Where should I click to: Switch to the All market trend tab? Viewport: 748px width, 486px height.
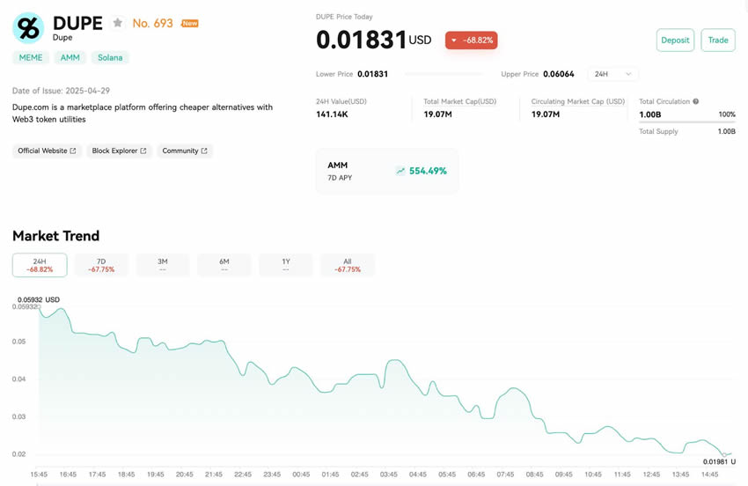tap(348, 265)
